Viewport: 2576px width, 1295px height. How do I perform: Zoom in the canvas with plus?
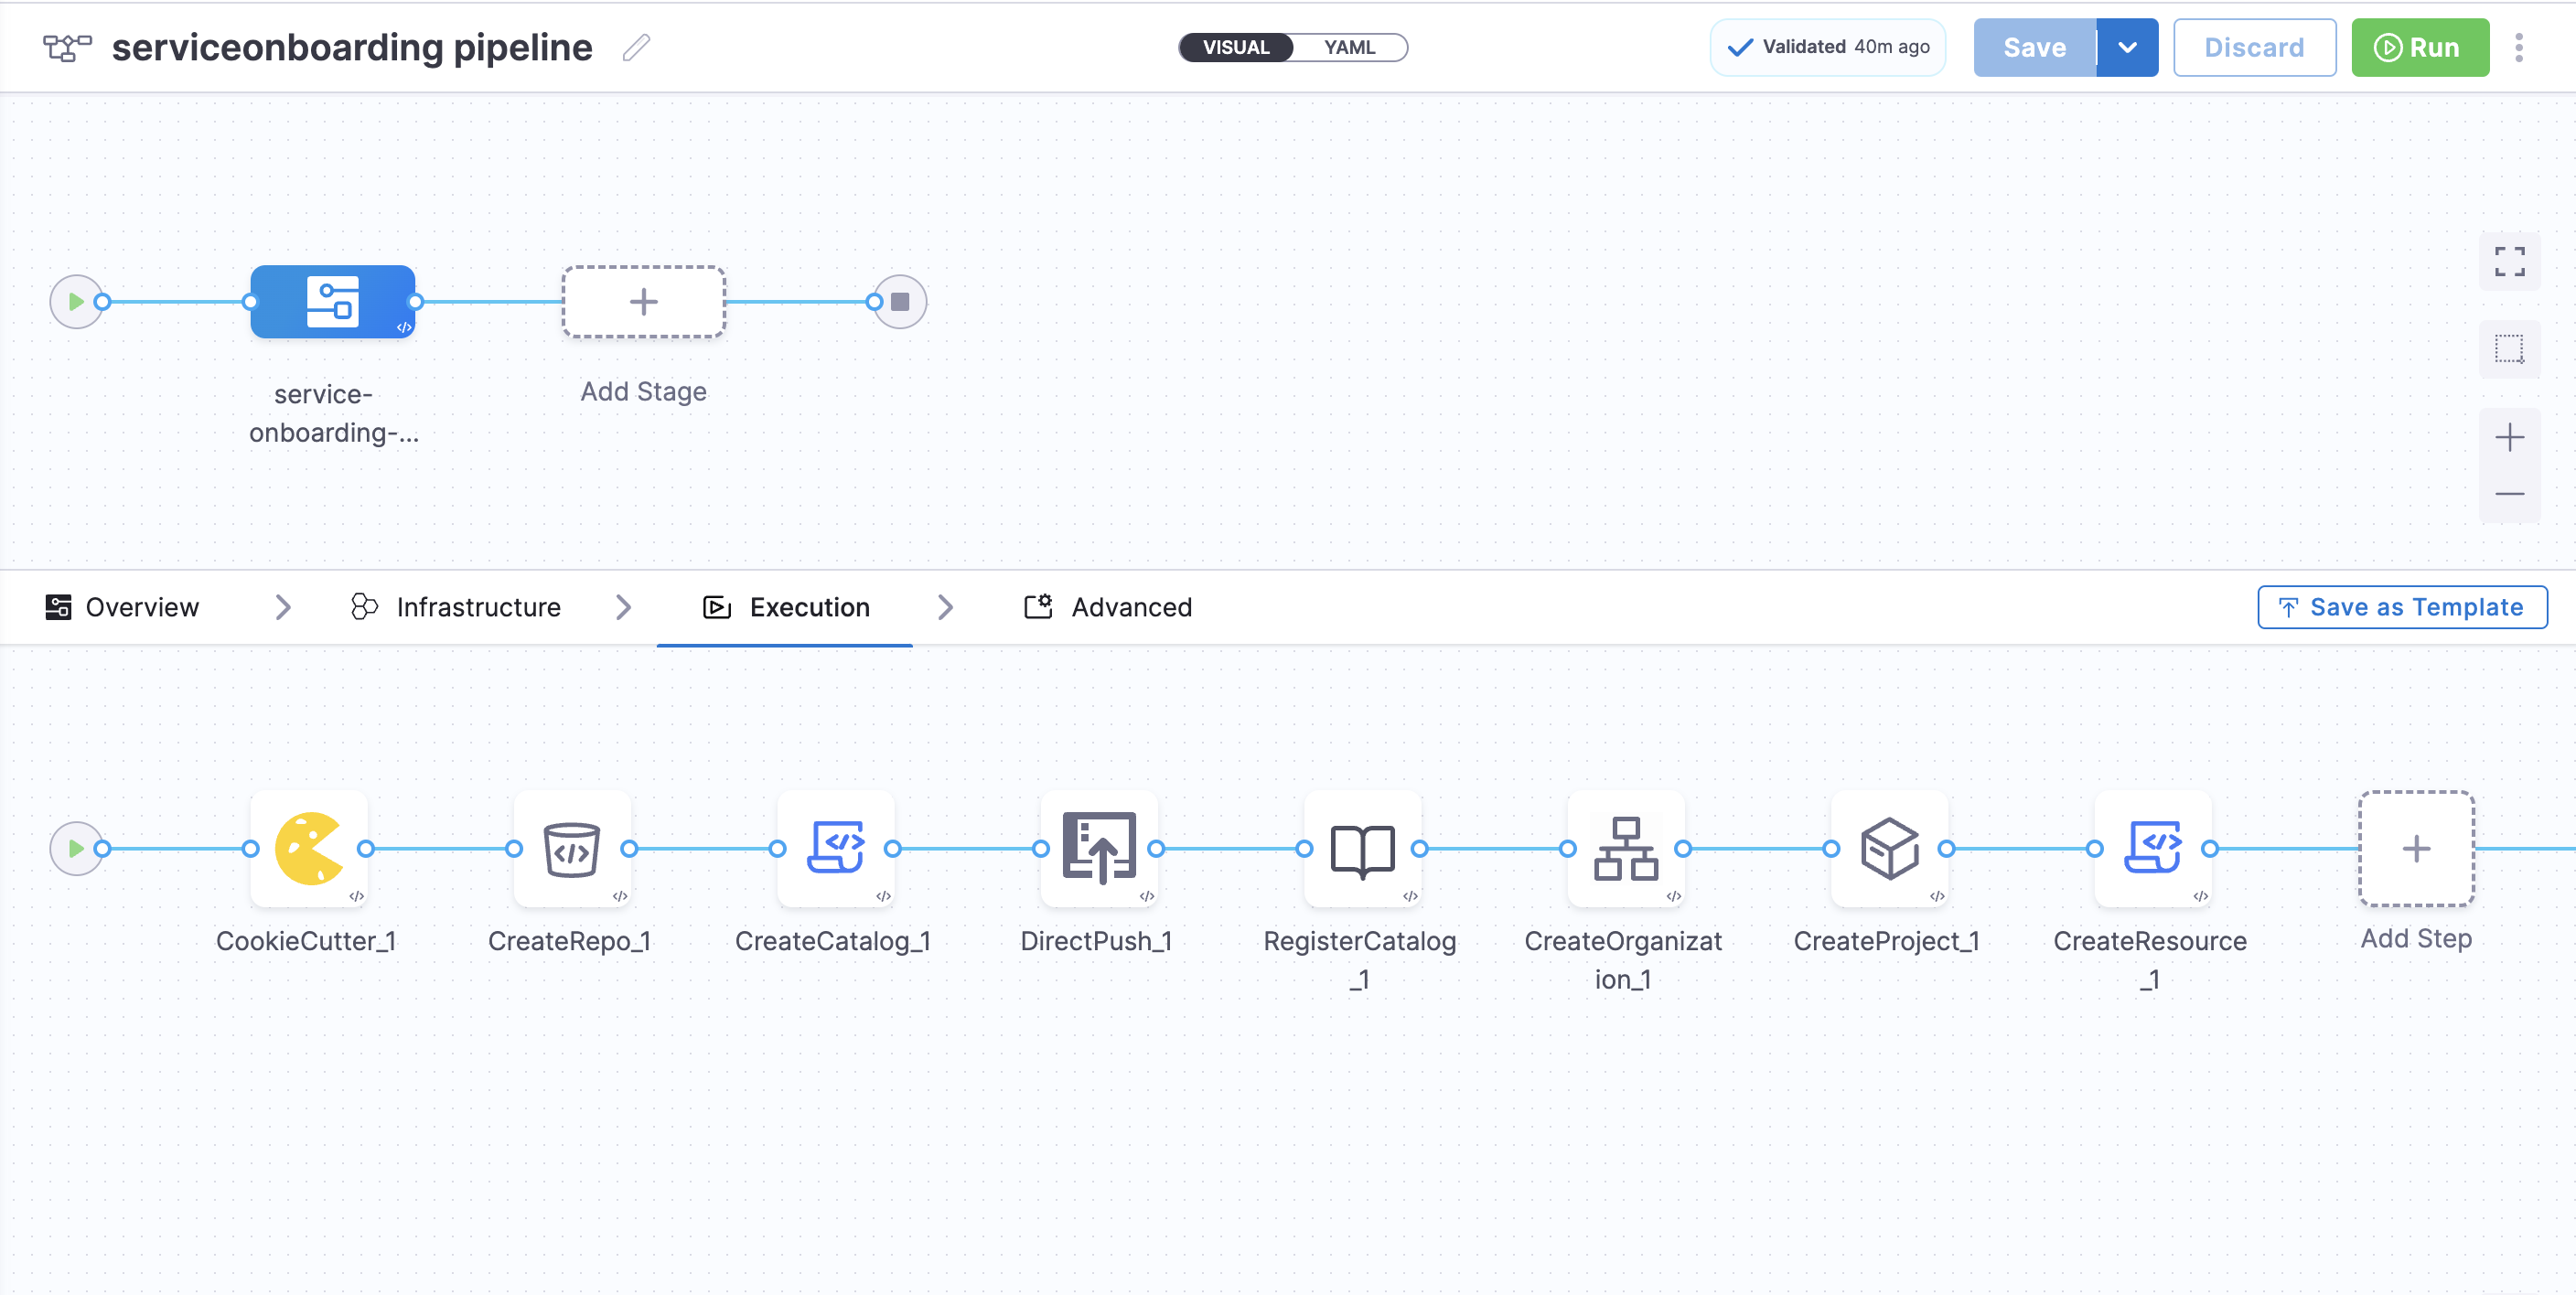[2509, 437]
